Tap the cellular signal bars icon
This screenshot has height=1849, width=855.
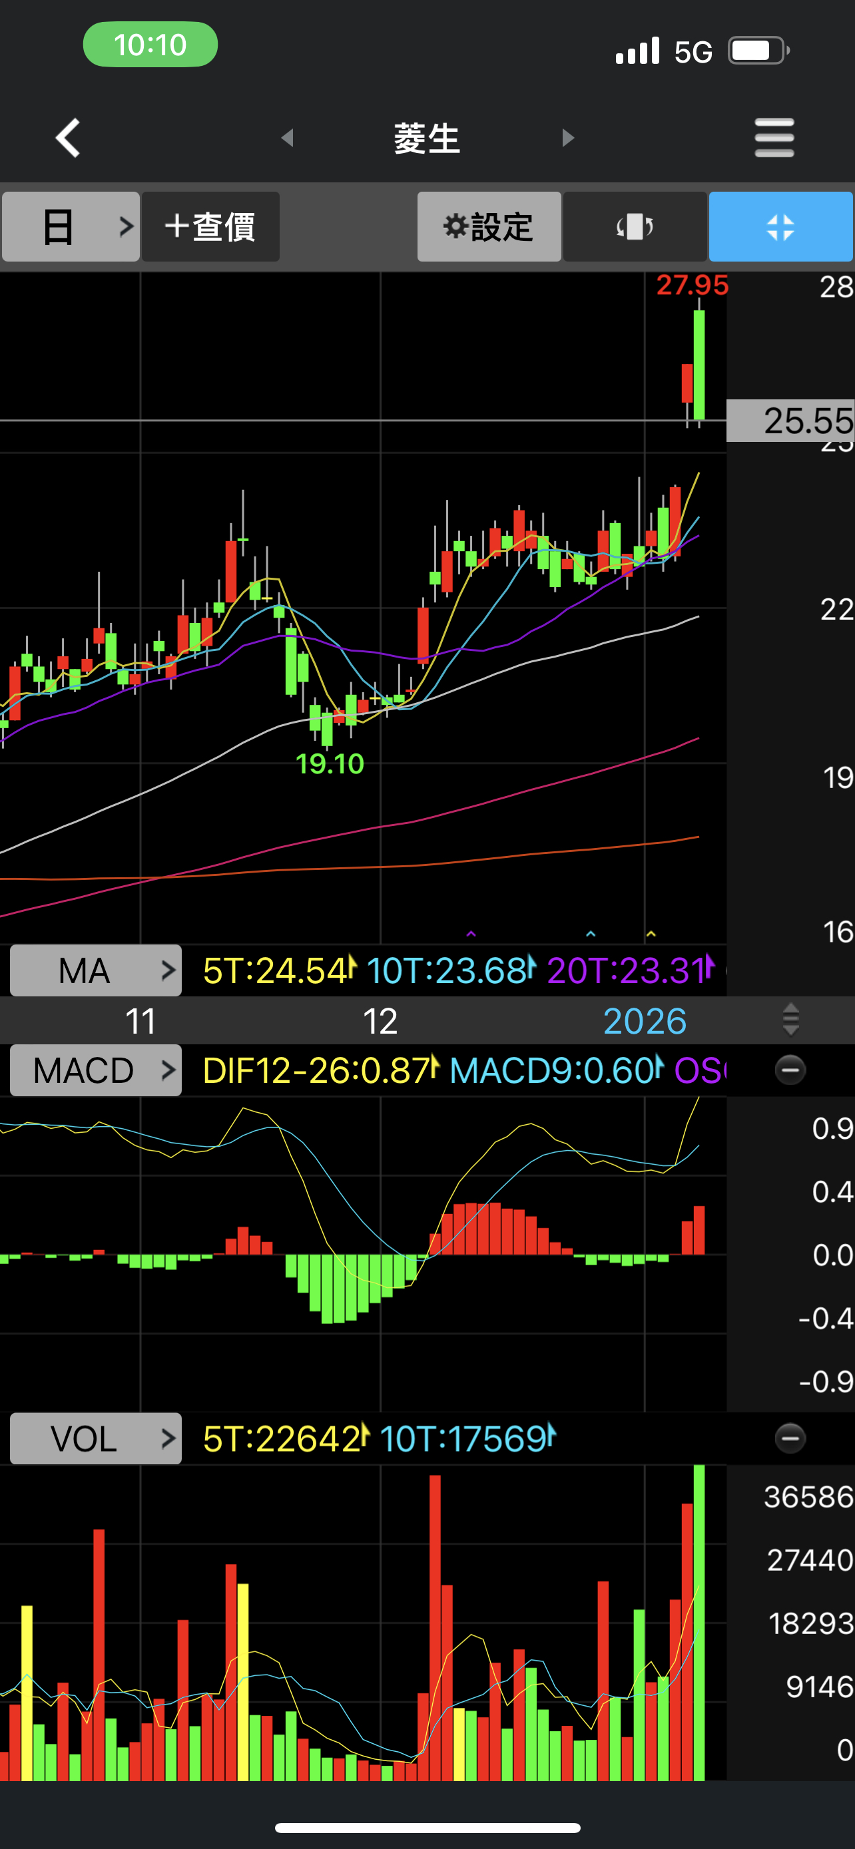coord(637,51)
